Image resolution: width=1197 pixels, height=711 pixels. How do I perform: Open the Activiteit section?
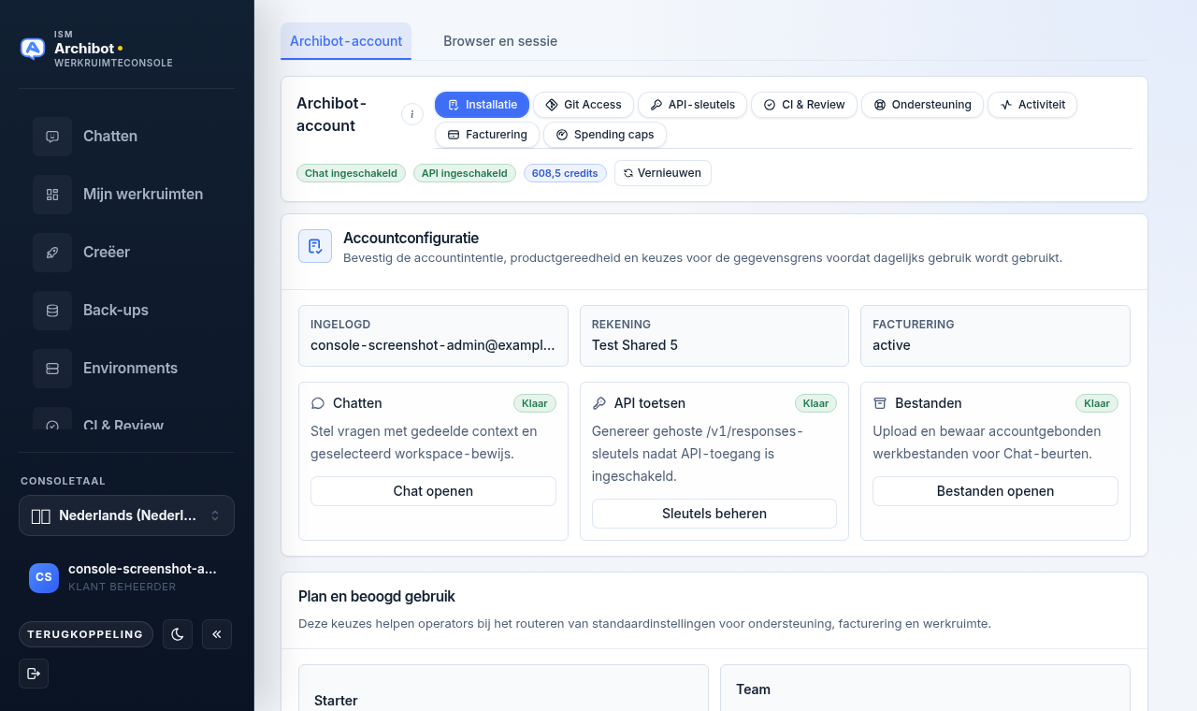click(1032, 105)
